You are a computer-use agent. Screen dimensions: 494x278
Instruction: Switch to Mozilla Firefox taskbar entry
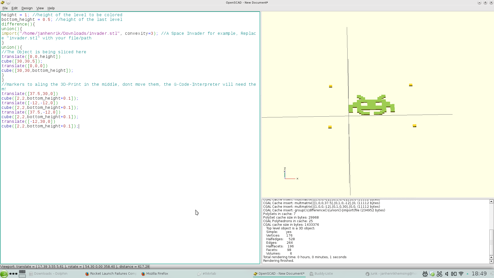point(155,274)
